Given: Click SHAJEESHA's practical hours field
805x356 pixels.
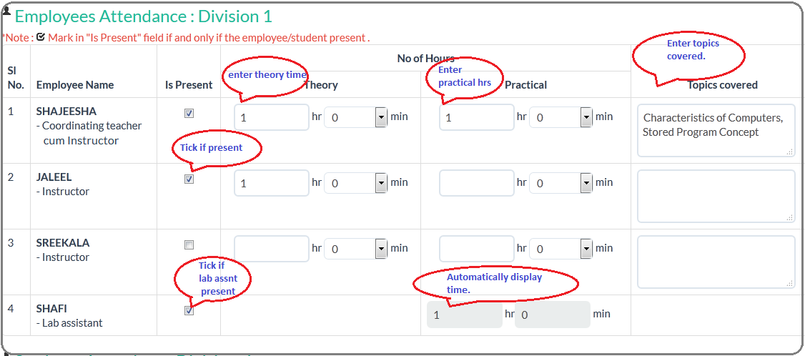Looking at the screenshot, I should [x=476, y=117].
